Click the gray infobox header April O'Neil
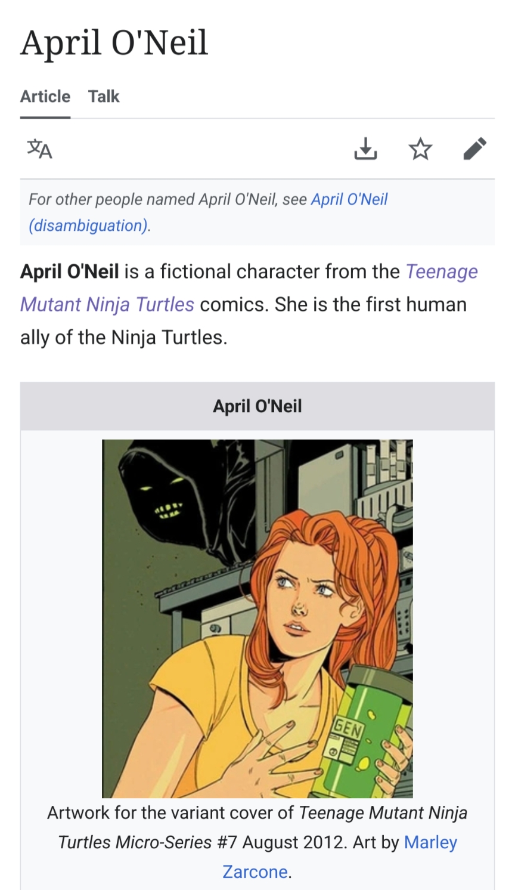 click(x=257, y=406)
